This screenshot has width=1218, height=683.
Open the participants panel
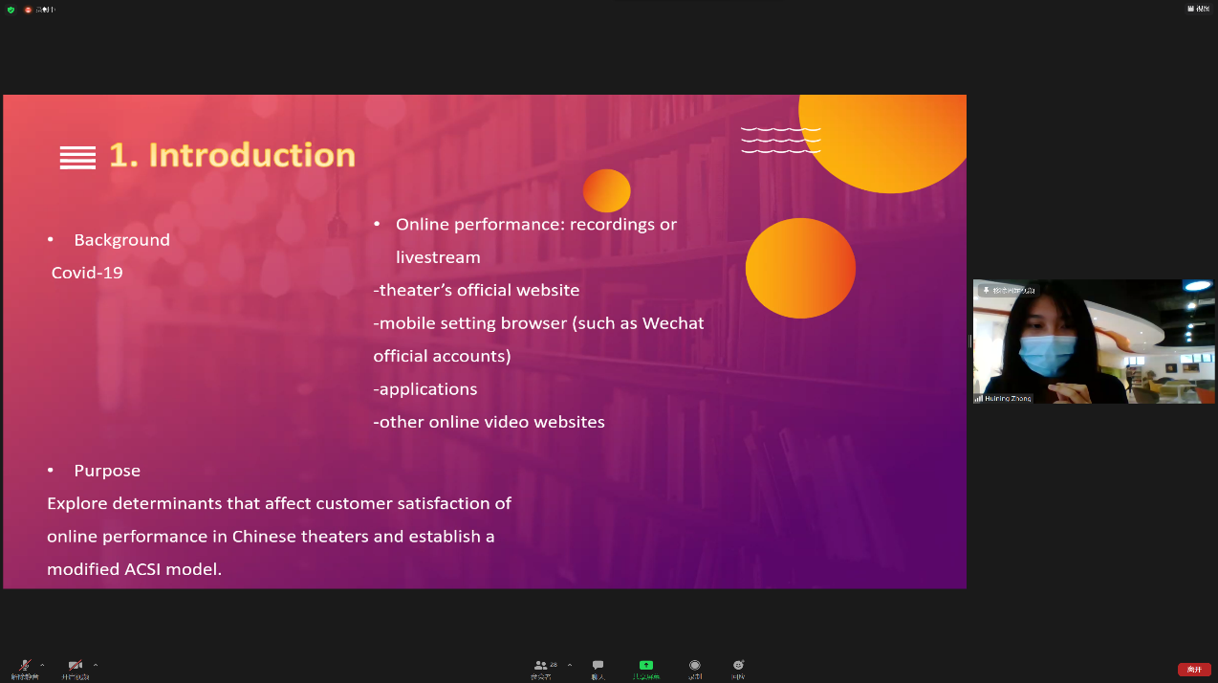(542, 668)
